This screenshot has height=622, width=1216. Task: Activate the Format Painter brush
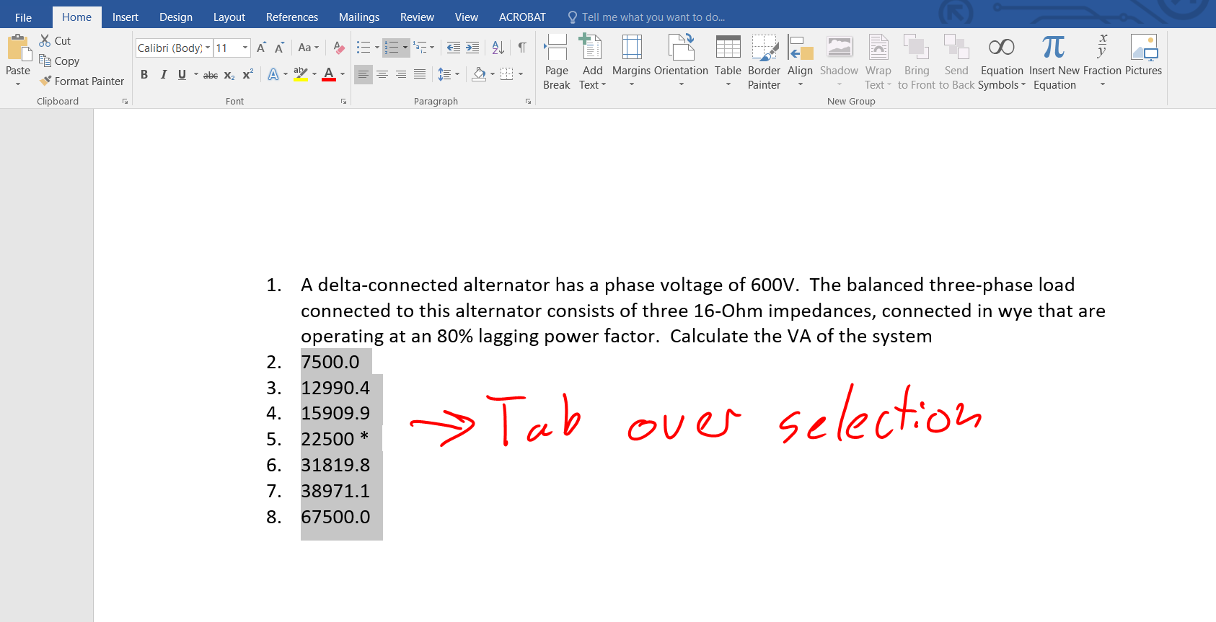(x=82, y=81)
